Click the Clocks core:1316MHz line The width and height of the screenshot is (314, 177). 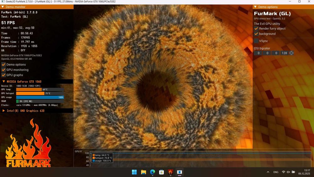click(37, 105)
